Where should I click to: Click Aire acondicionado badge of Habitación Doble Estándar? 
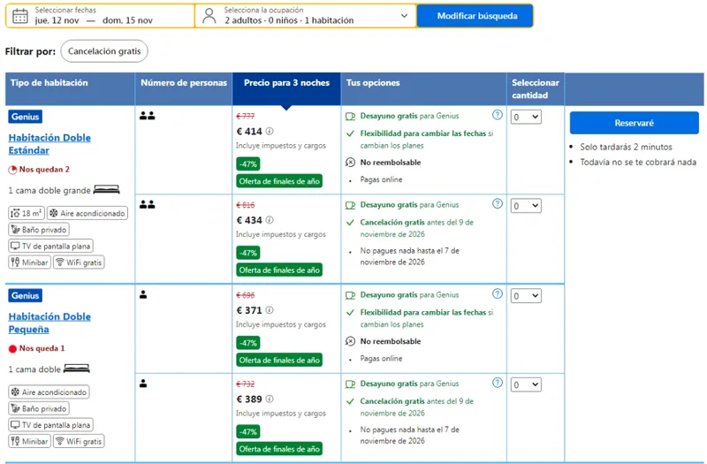pyautogui.click(x=87, y=213)
